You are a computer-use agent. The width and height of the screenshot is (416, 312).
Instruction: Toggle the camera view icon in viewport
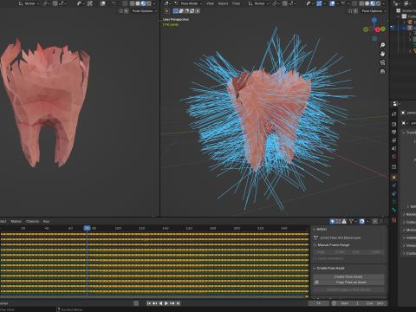382,62
